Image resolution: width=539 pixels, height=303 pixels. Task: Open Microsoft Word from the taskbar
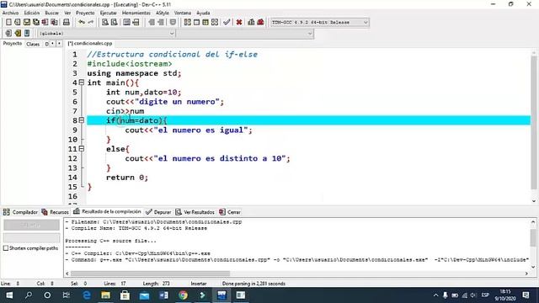pos(163,295)
